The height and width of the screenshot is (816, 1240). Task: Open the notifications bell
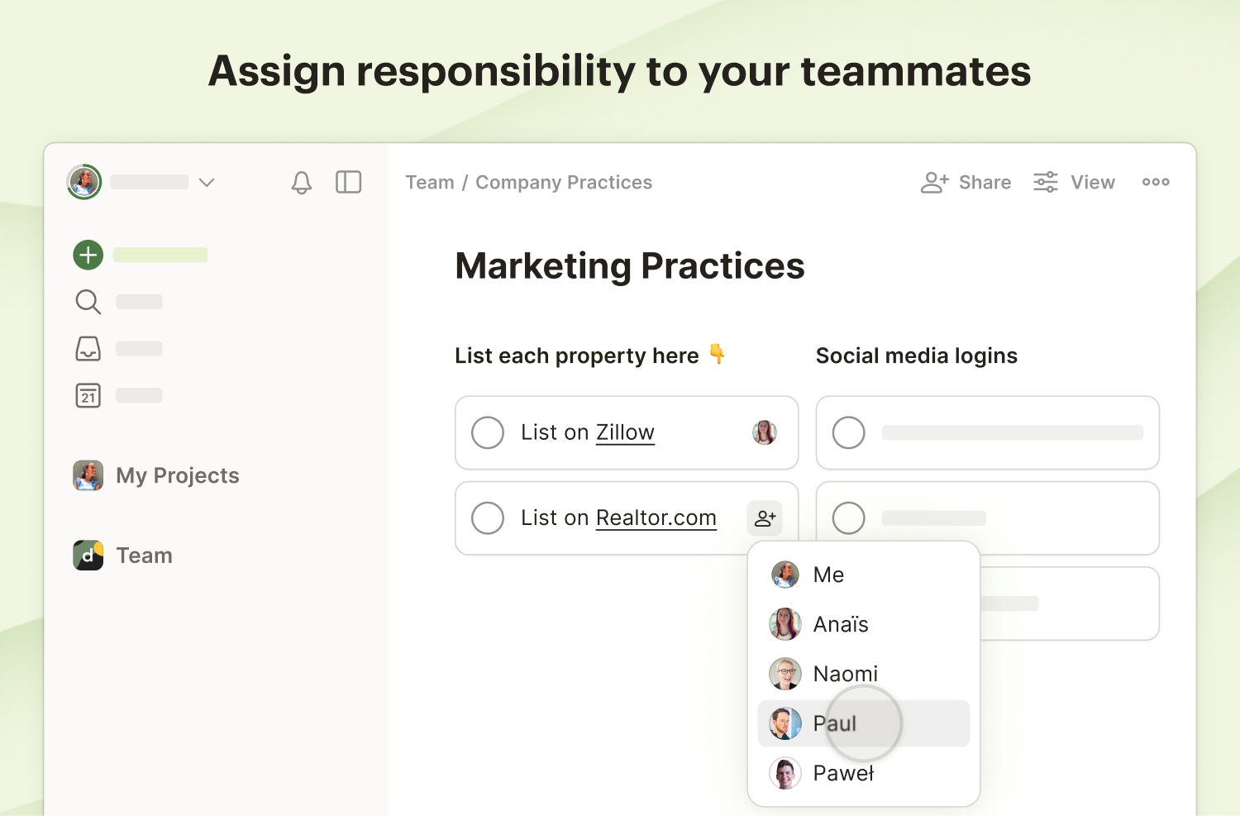click(302, 182)
